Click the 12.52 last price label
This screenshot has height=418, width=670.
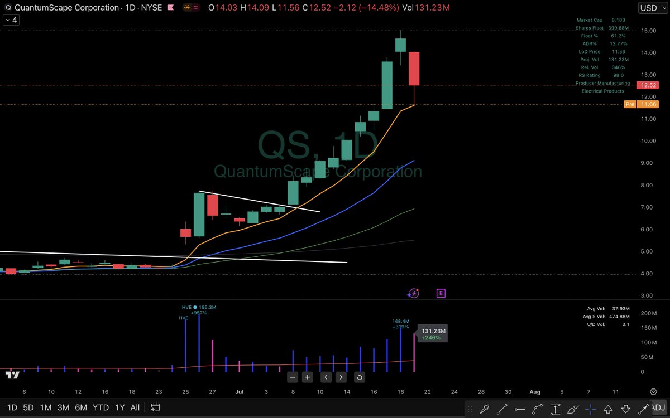648,85
